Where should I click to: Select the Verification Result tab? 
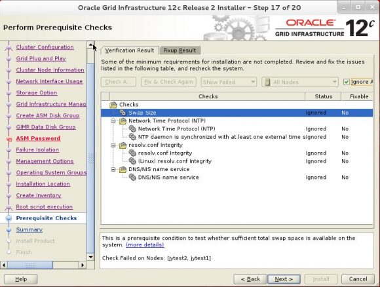tap(130, 50)
